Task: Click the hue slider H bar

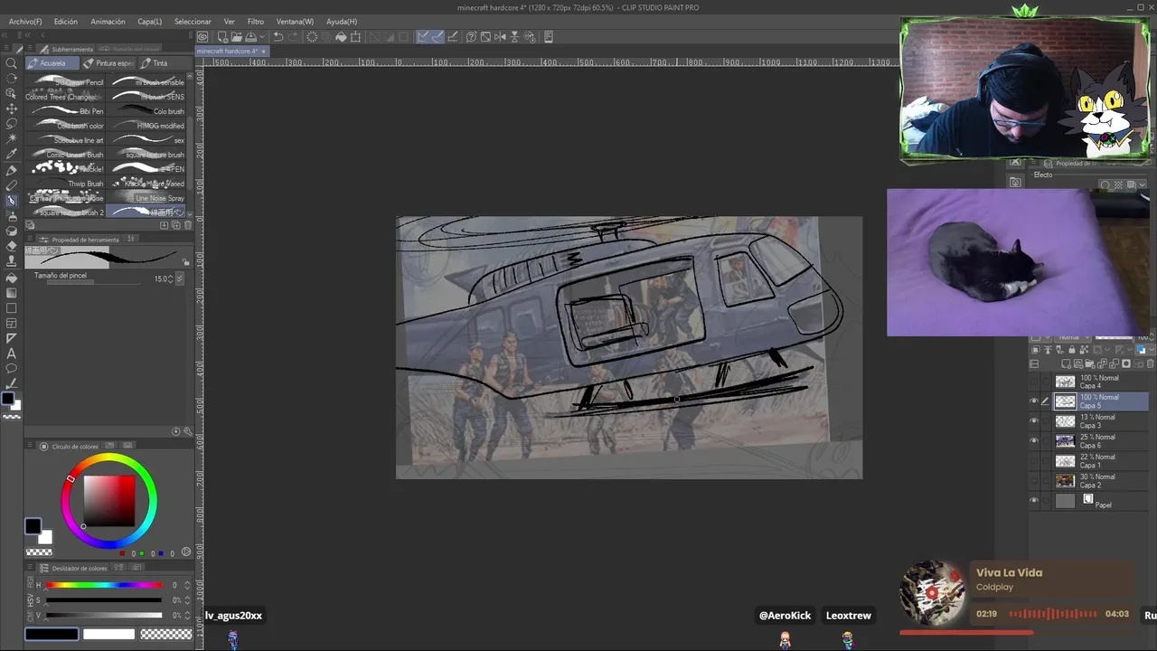Action: [x=104, y=585]
